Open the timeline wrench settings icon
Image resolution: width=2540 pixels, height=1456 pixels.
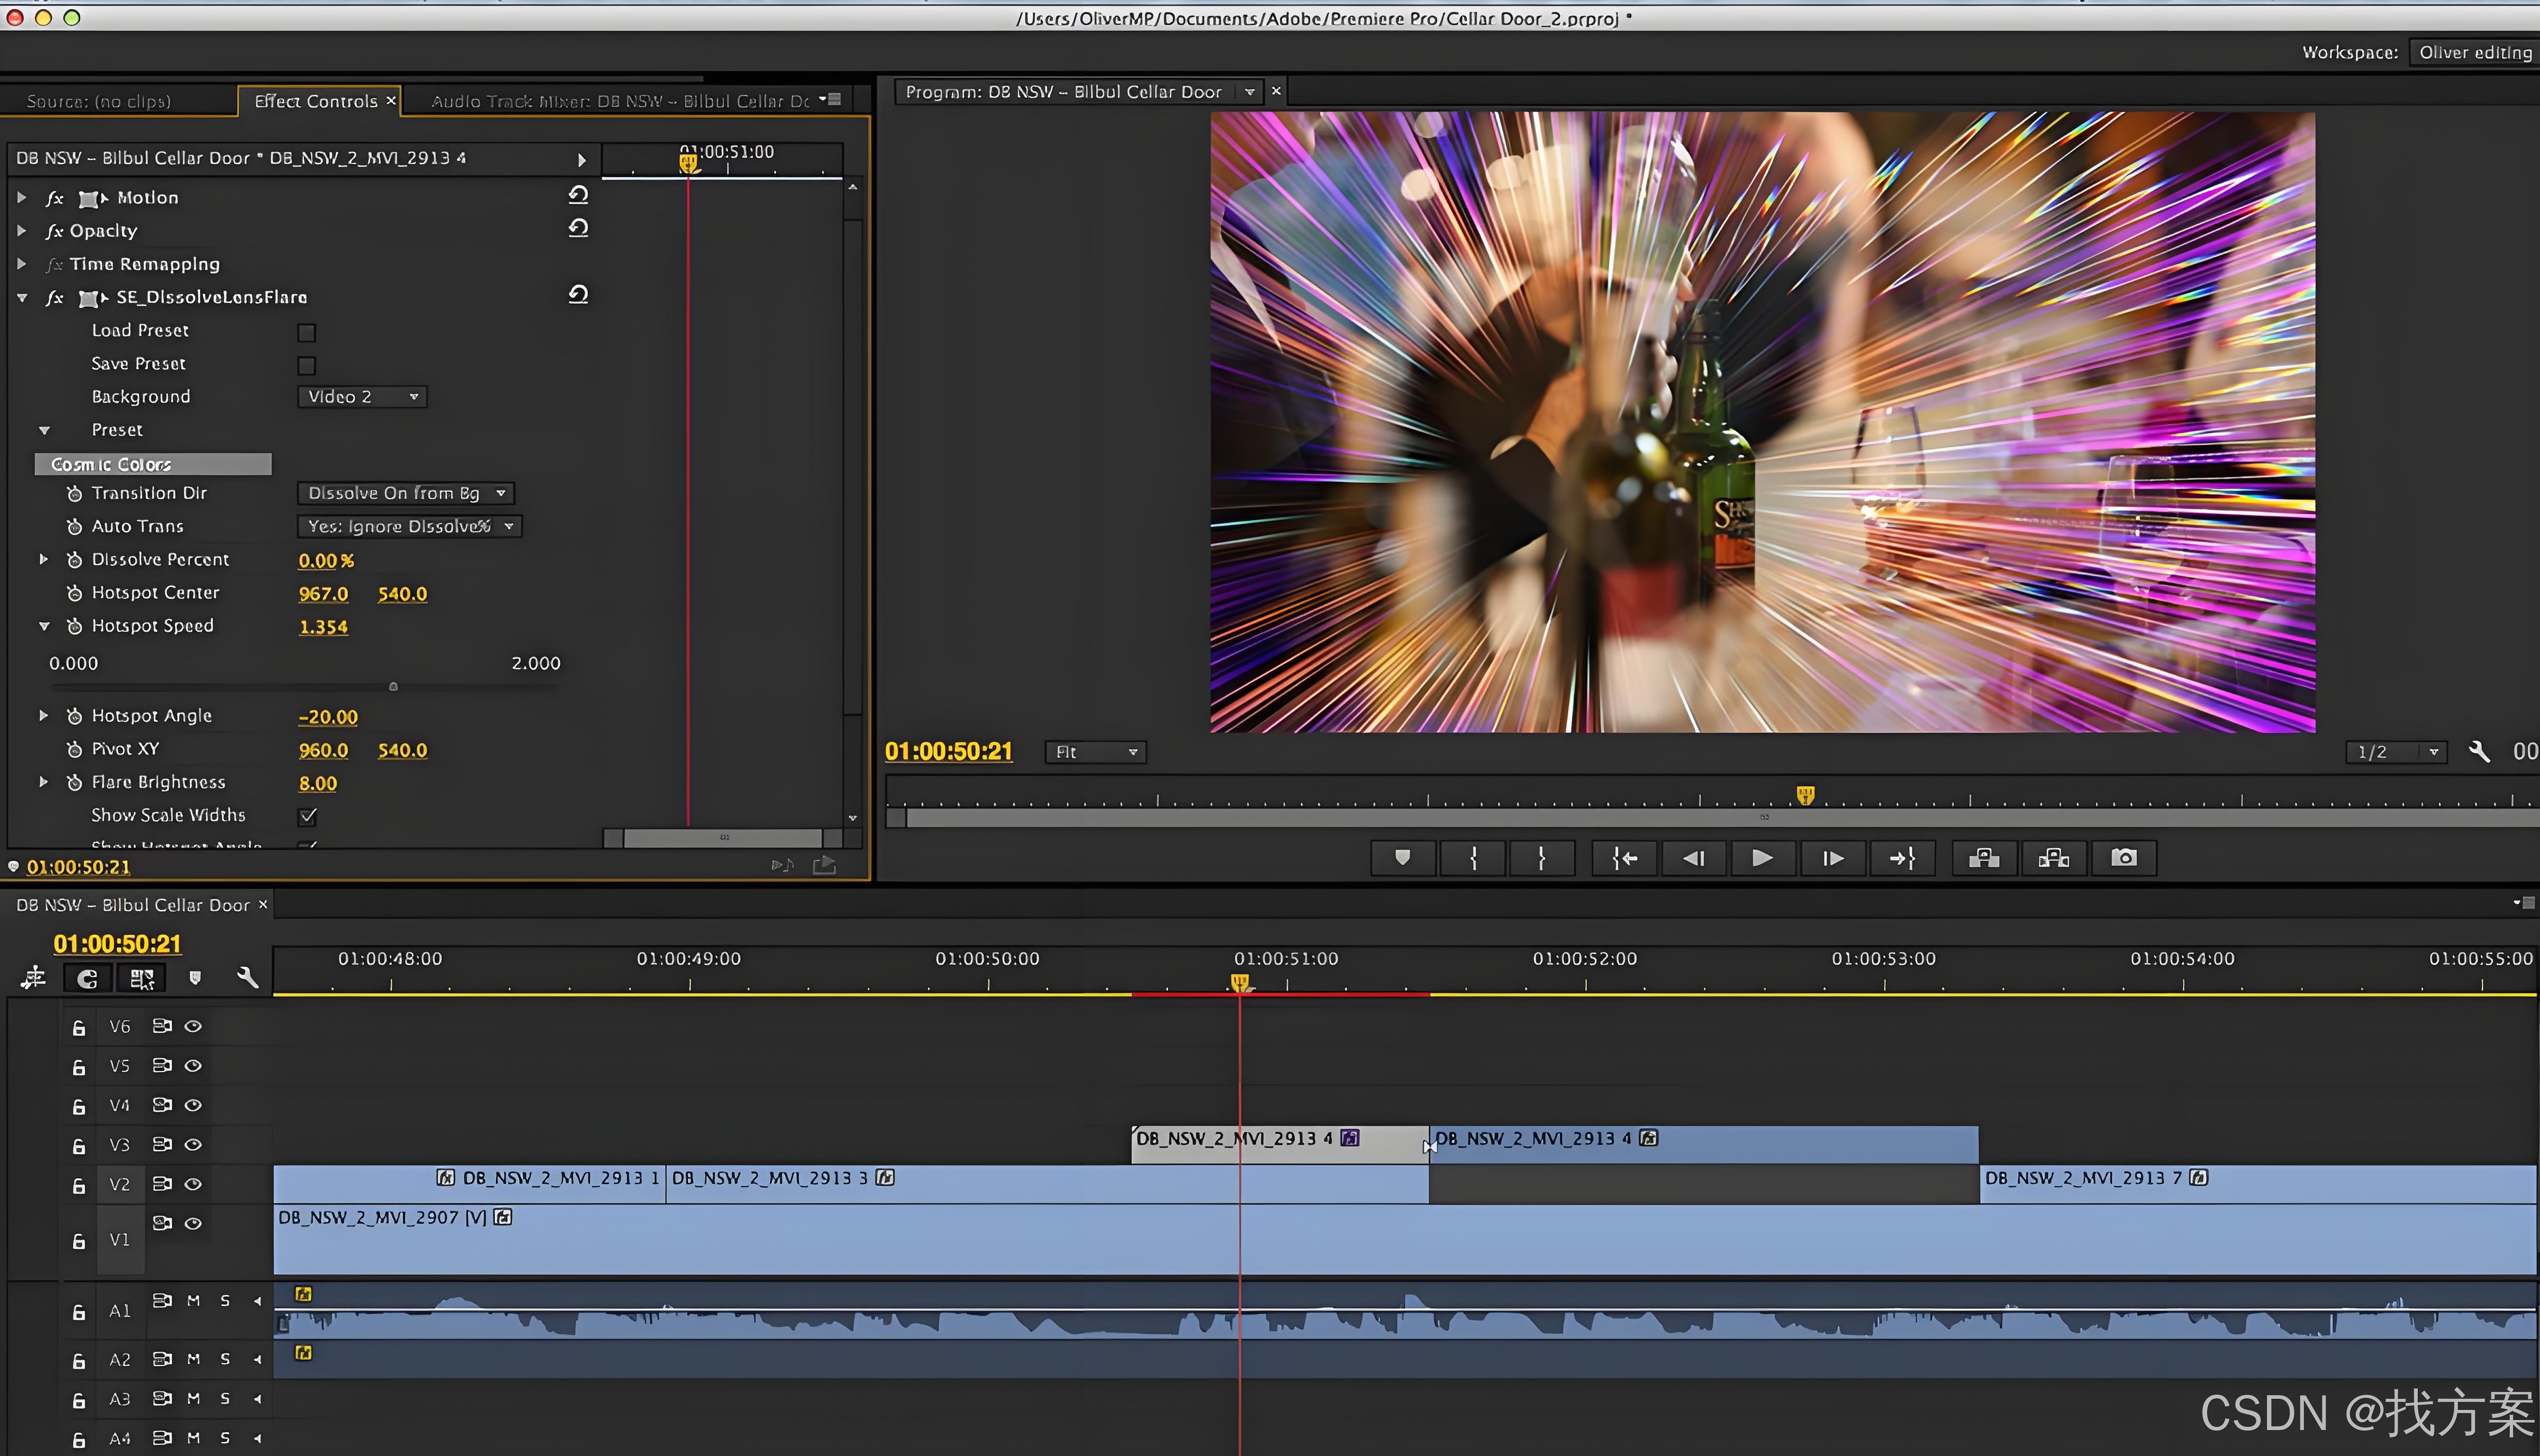(x=247, y=978)
